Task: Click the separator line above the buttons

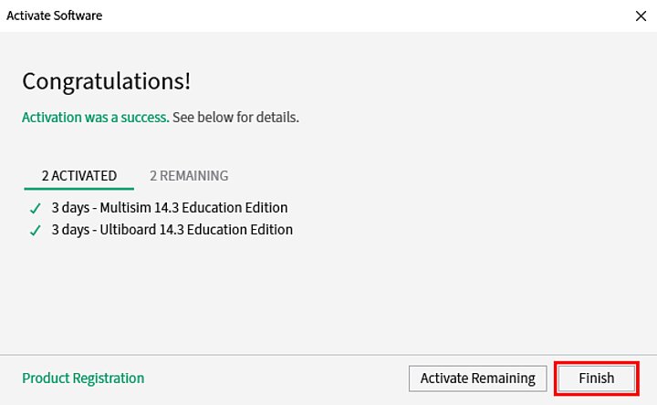Action: (x=328, y=354)
